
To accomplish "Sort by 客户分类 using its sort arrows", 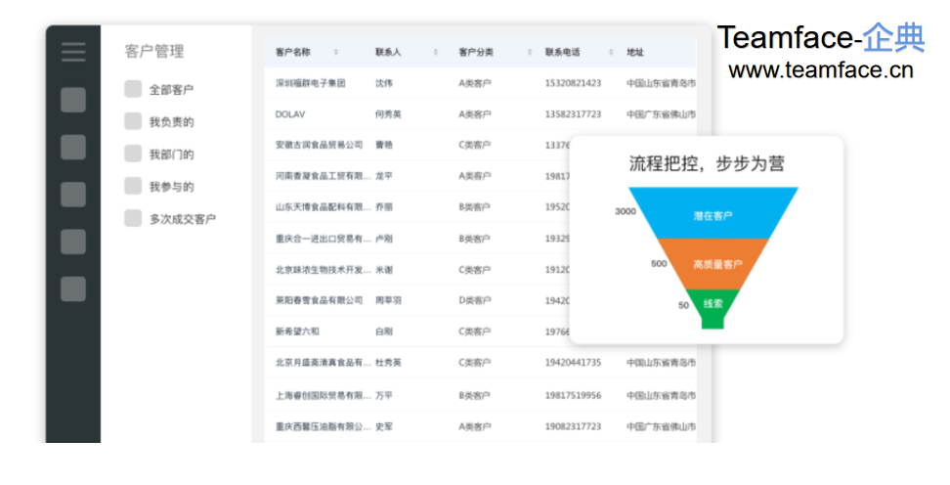I will (530, 52).
